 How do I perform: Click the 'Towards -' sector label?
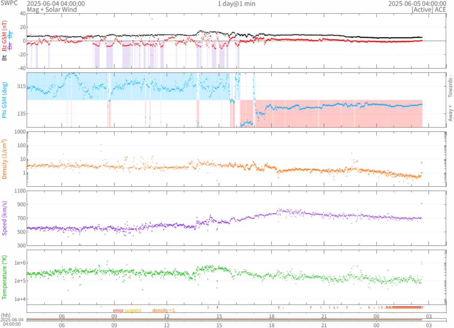(450, 86)
